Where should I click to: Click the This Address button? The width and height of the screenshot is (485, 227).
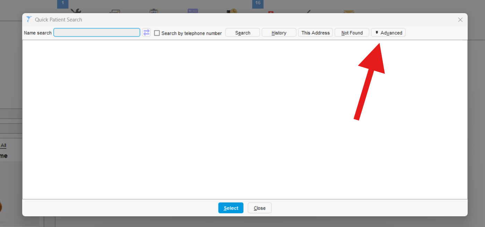[315, 33]
